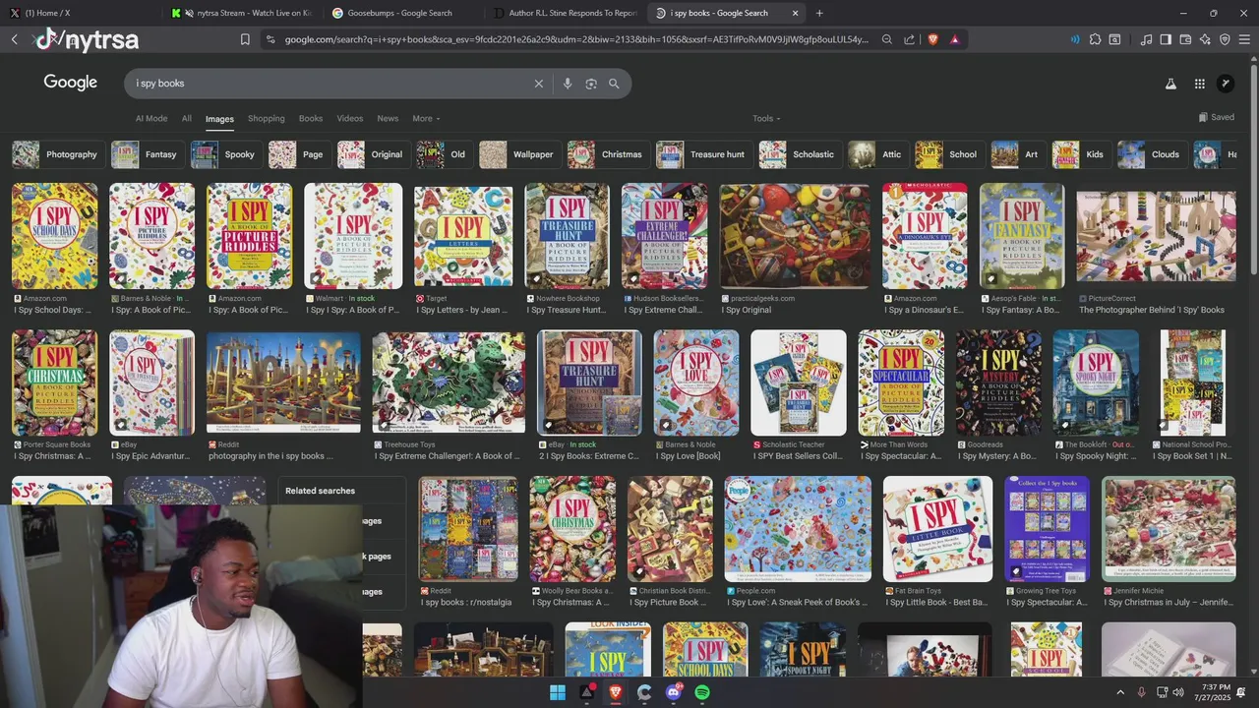1259x708 pixels.
Task: Open I Spy Little Book Fat Brain Toys image
Action: pos(937,529)
